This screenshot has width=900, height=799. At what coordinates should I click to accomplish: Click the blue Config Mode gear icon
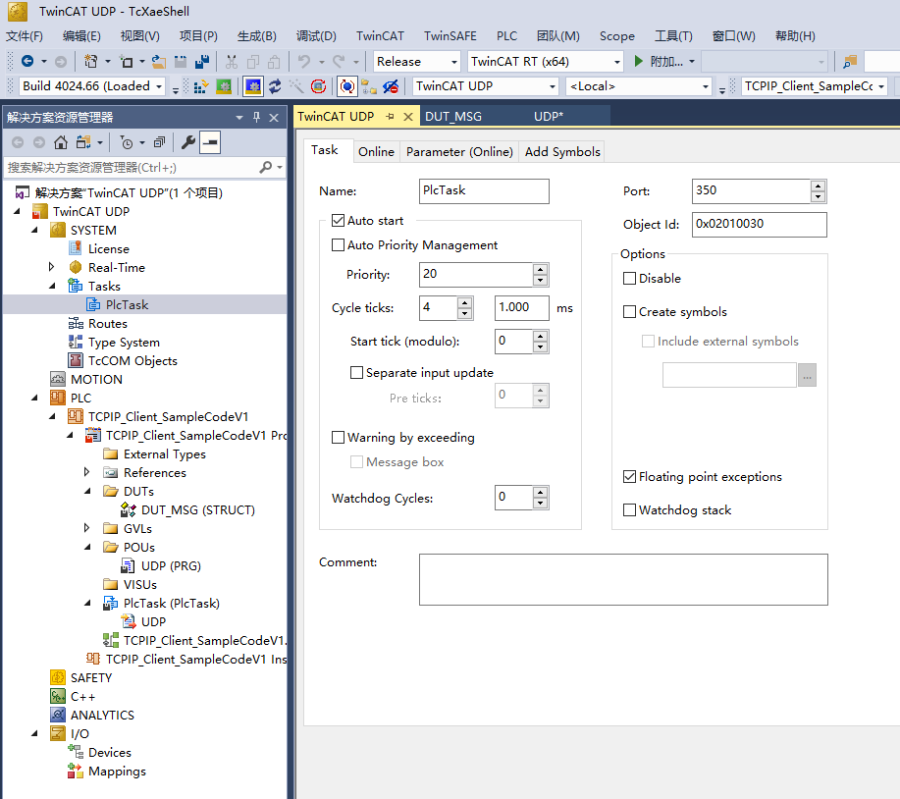pyautogui.click(x=252, y=86)
